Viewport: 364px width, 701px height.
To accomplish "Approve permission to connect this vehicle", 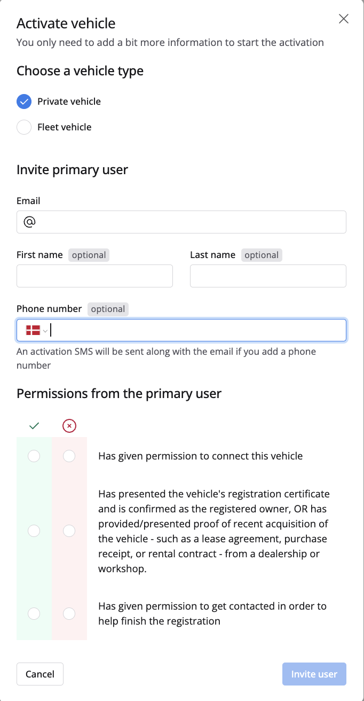I will tap(34, 456).
